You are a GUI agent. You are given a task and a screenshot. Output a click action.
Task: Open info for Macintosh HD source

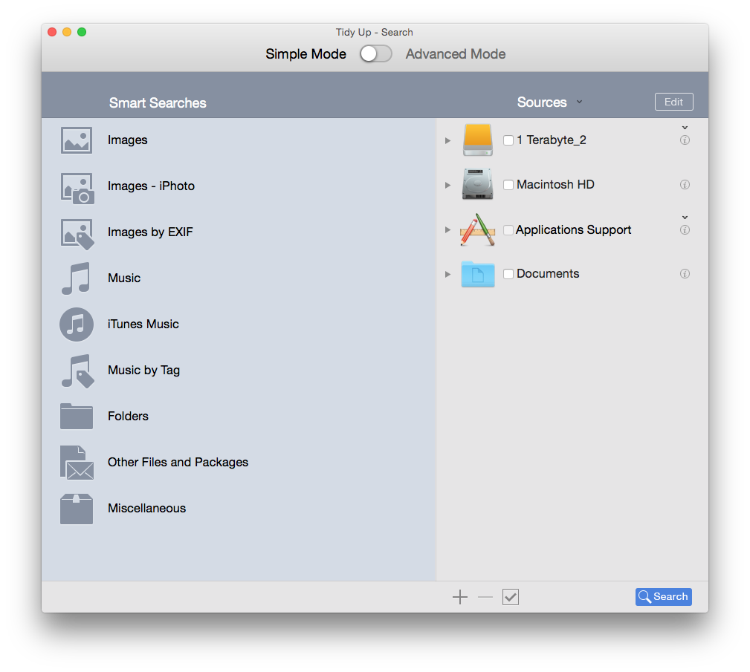tap(685, 185)
